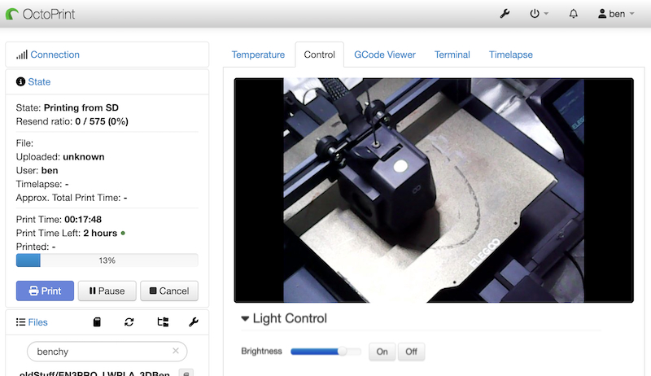Expand the Connection panel
The height and width of the screenshot is (376, 651).
[55, 55]
